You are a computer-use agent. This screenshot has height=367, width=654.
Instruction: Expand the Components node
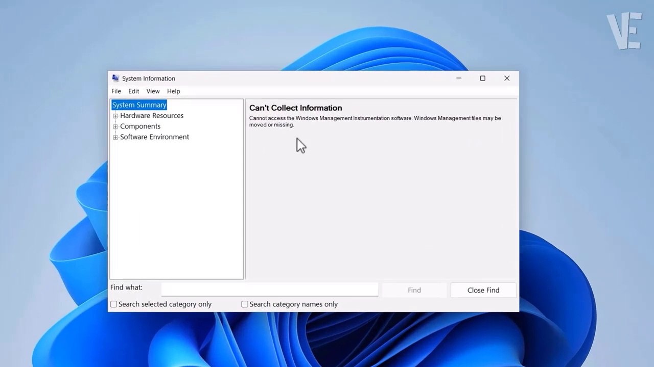115,126
